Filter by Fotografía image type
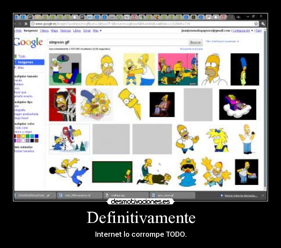The width and height of the screenshot is (281, 248). (x=20, y=110)
